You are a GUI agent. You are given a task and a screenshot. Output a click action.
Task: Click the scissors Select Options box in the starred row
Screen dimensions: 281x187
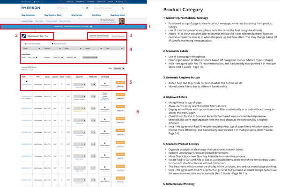coord(105,84)
